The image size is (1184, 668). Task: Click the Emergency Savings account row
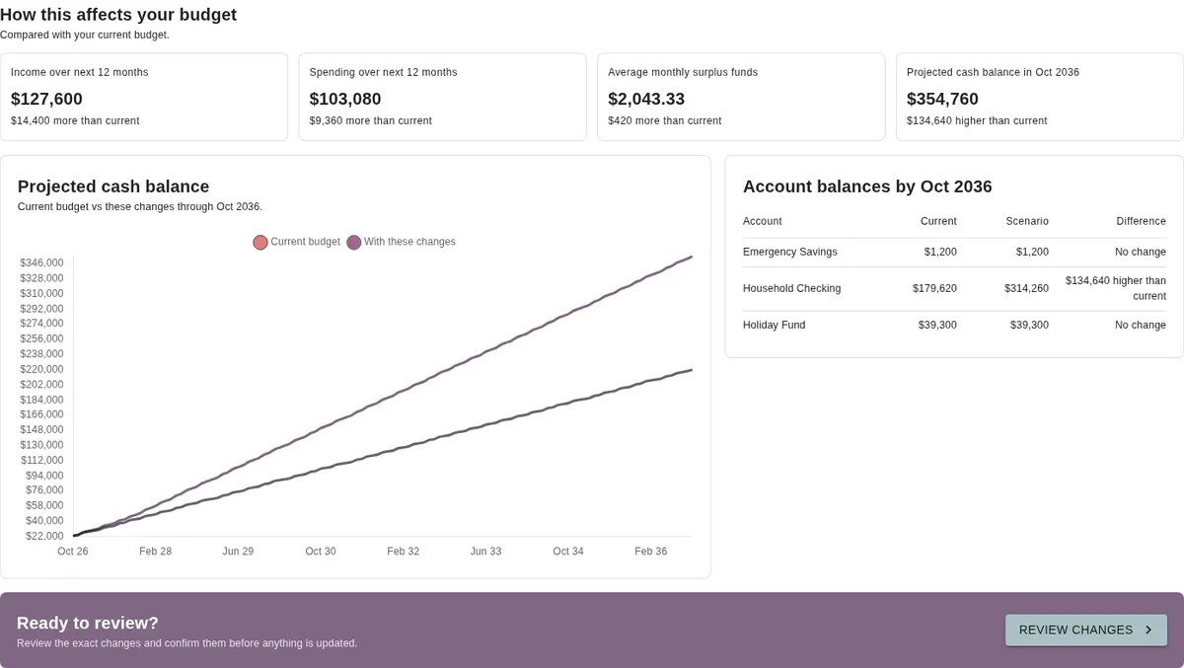[x=954, y=252]
